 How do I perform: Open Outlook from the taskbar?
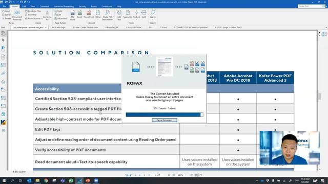click(29, 180)
